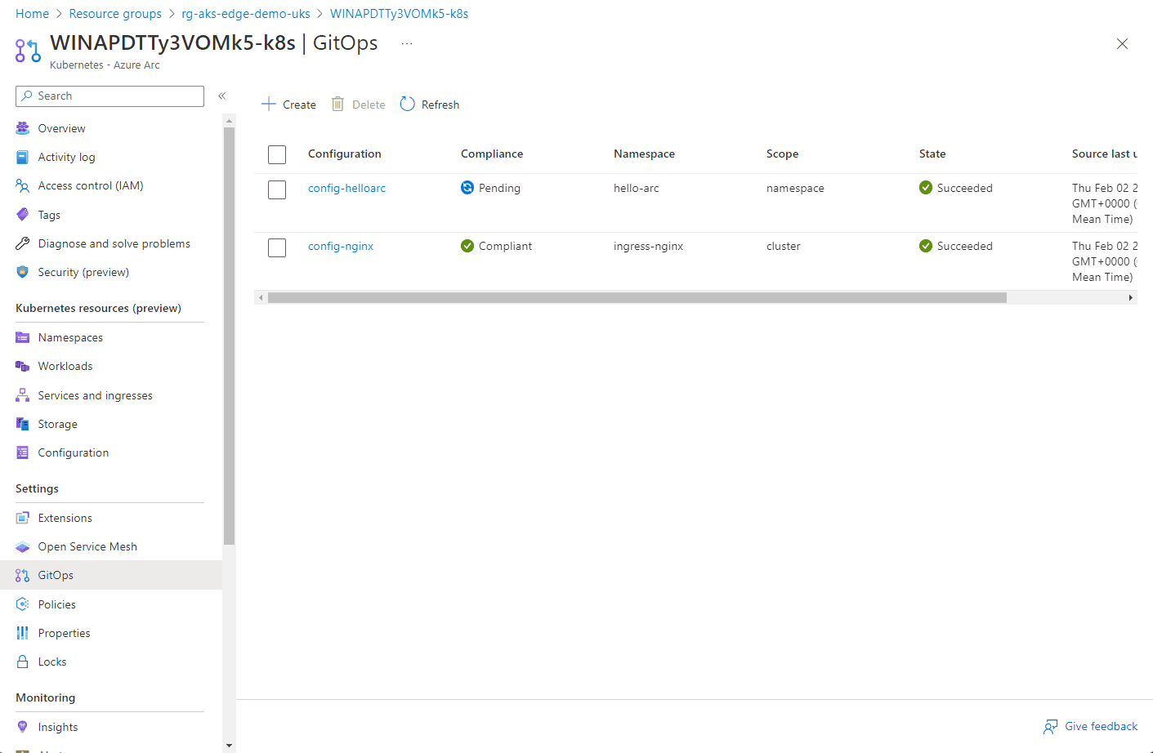Open the more options ellipsis by title
Image resolution: width=1153 pixels, height=753 pixels.
pos(407,43)
